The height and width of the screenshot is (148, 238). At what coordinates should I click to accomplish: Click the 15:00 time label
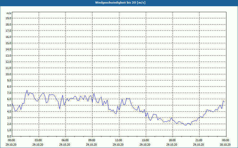pyautogui.click(x=146, y=140)
